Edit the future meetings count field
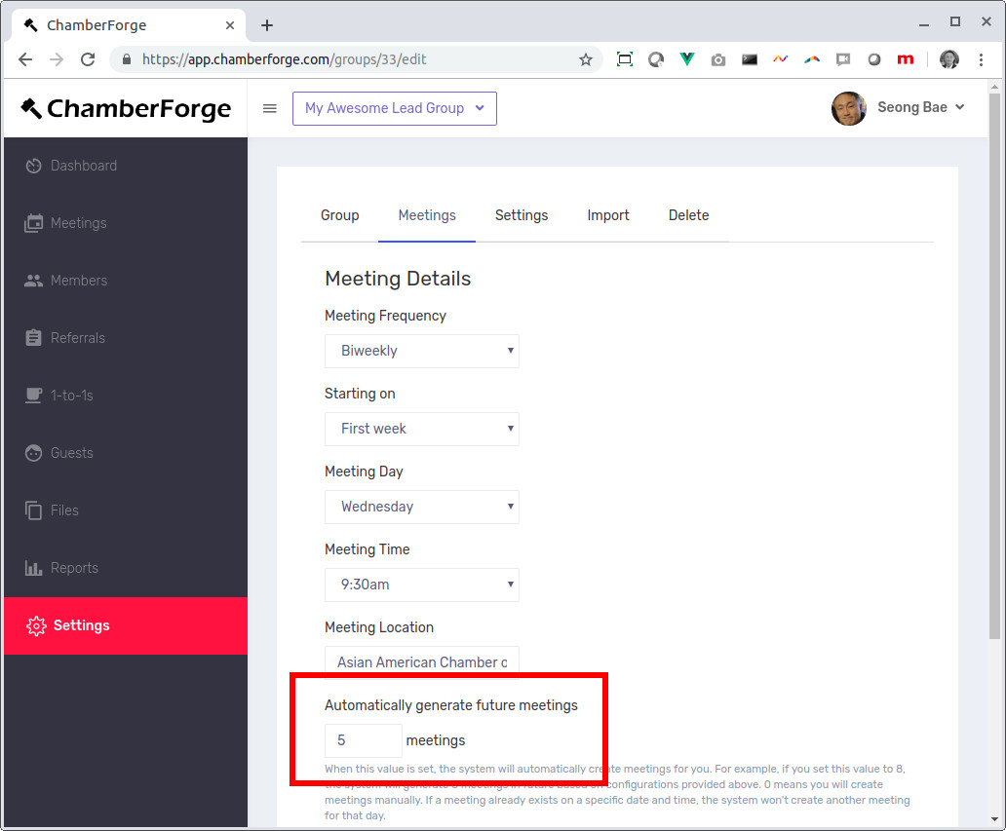 coord(363,740)
